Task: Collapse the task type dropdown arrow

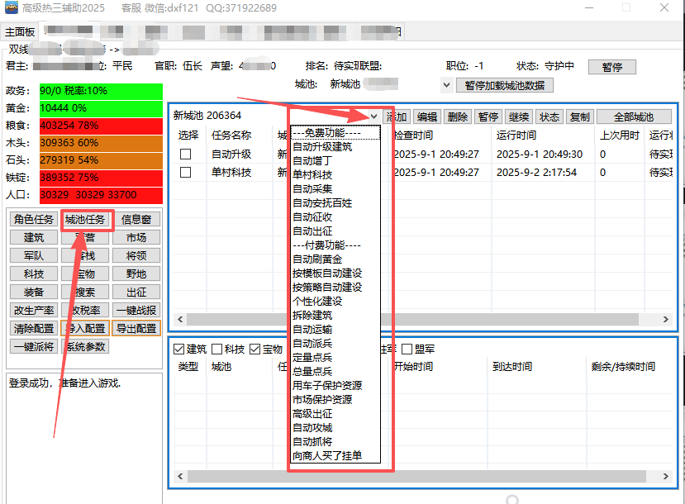Action: click(x=374, y=117)
